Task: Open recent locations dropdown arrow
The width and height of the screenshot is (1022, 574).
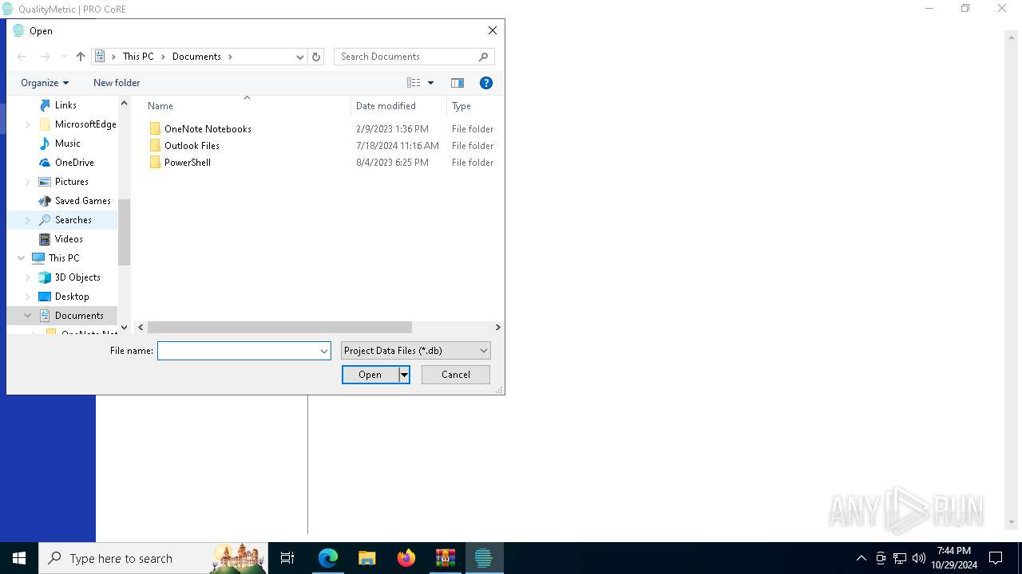Action: [x=64, y=57]
